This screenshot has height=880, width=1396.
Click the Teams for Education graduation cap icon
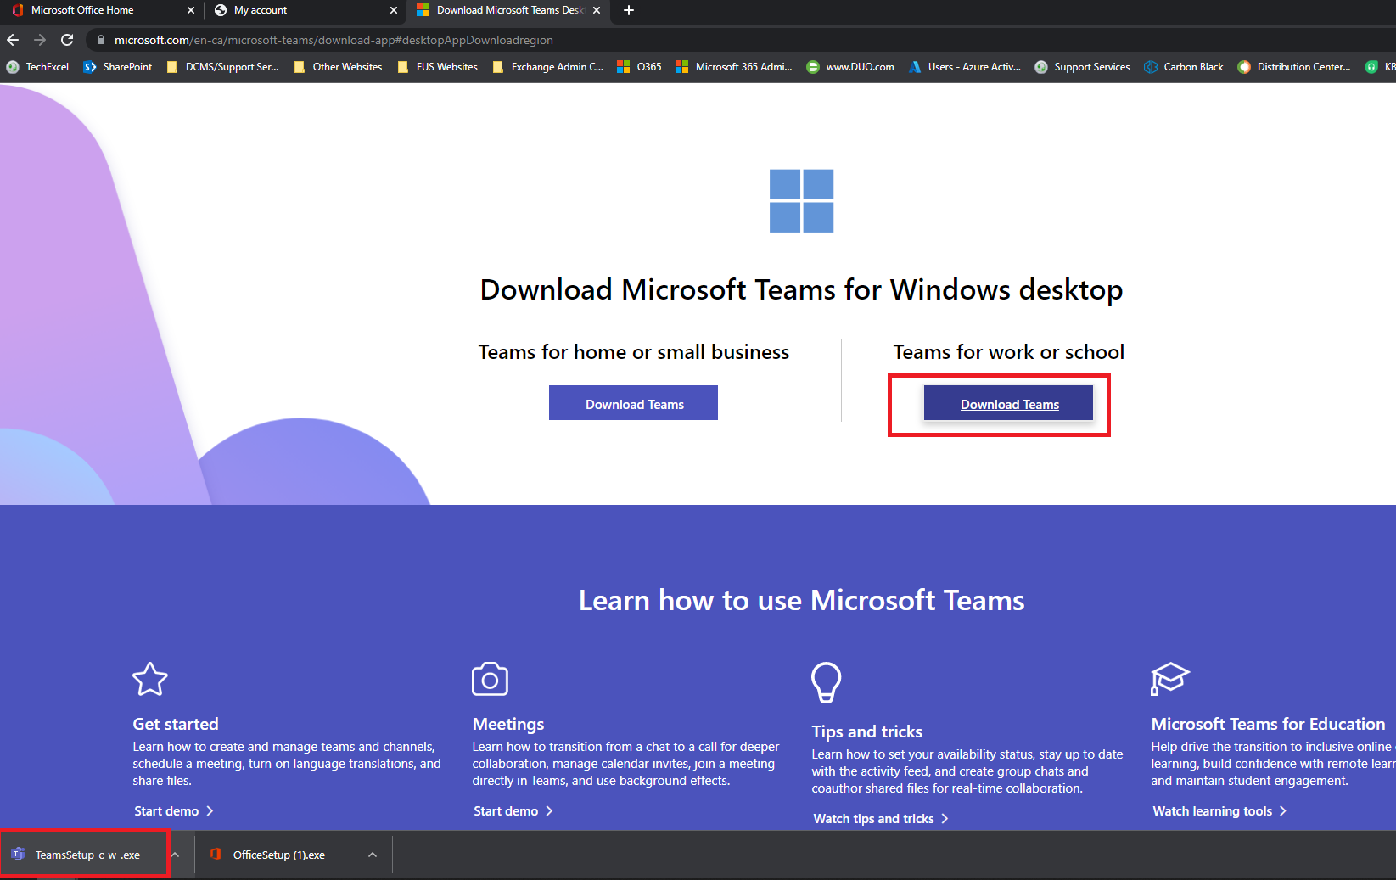point(1170,679)
